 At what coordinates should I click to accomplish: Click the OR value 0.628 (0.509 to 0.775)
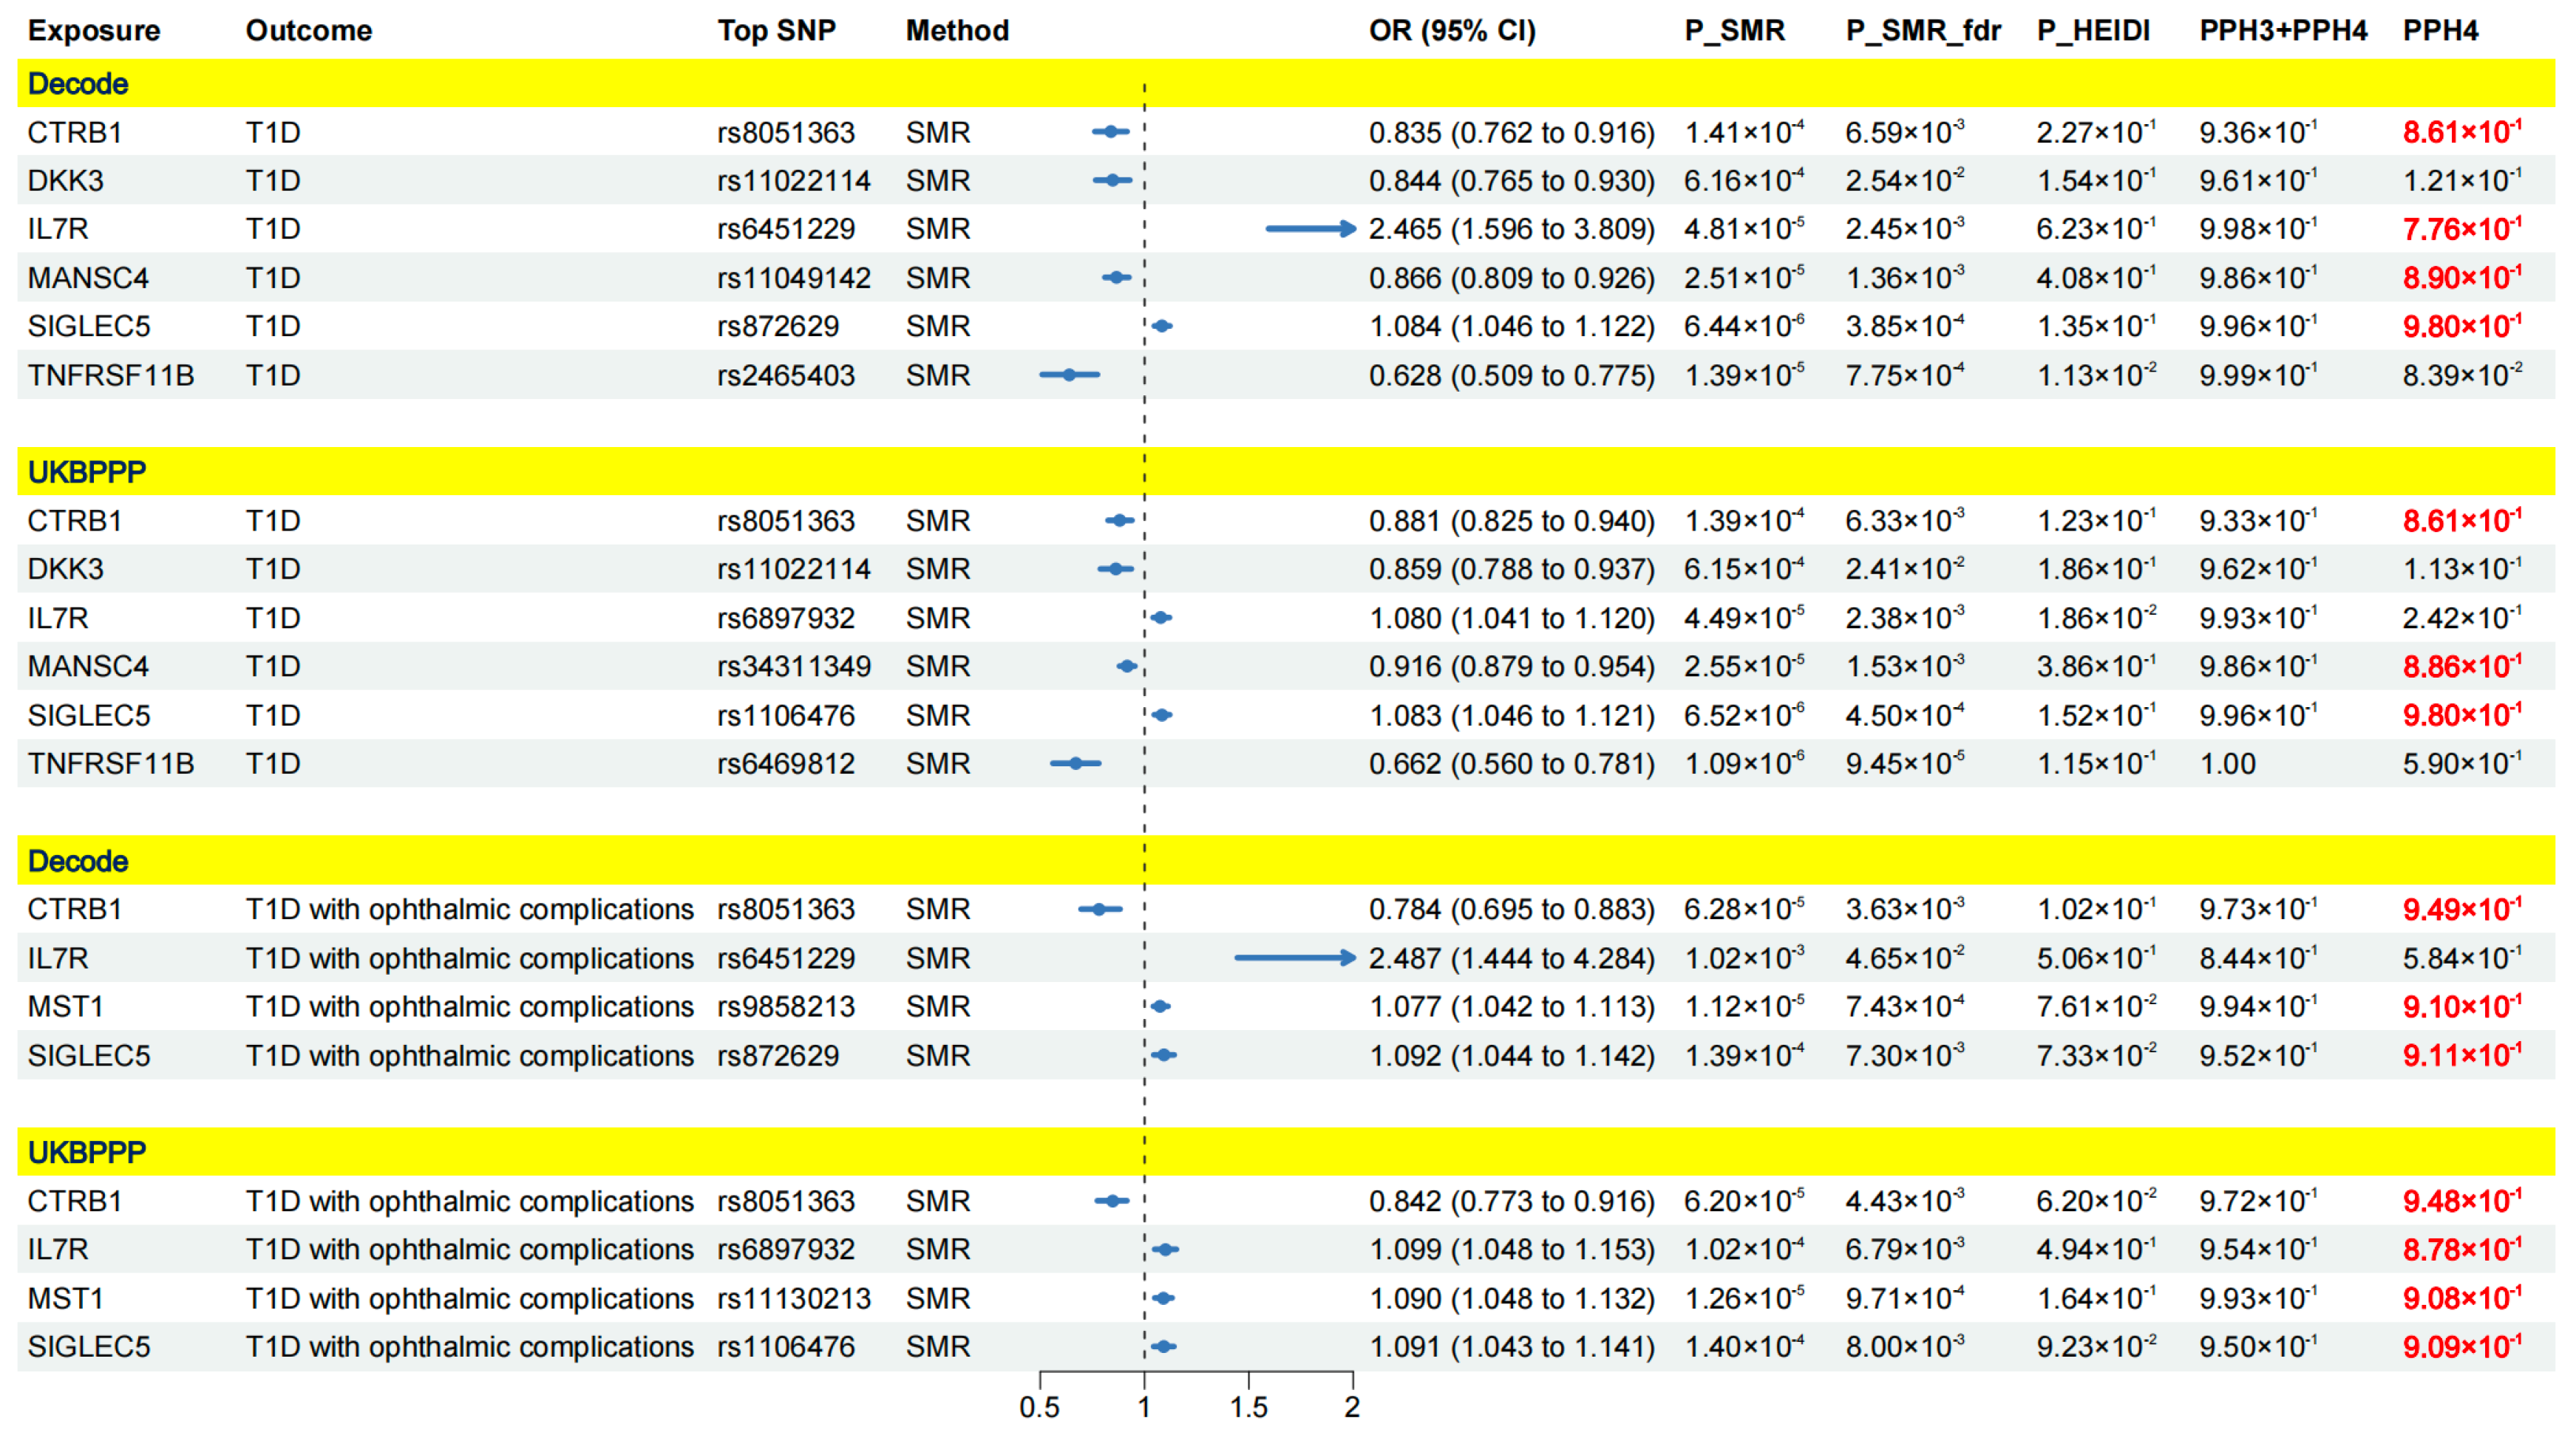(1511, 376)
